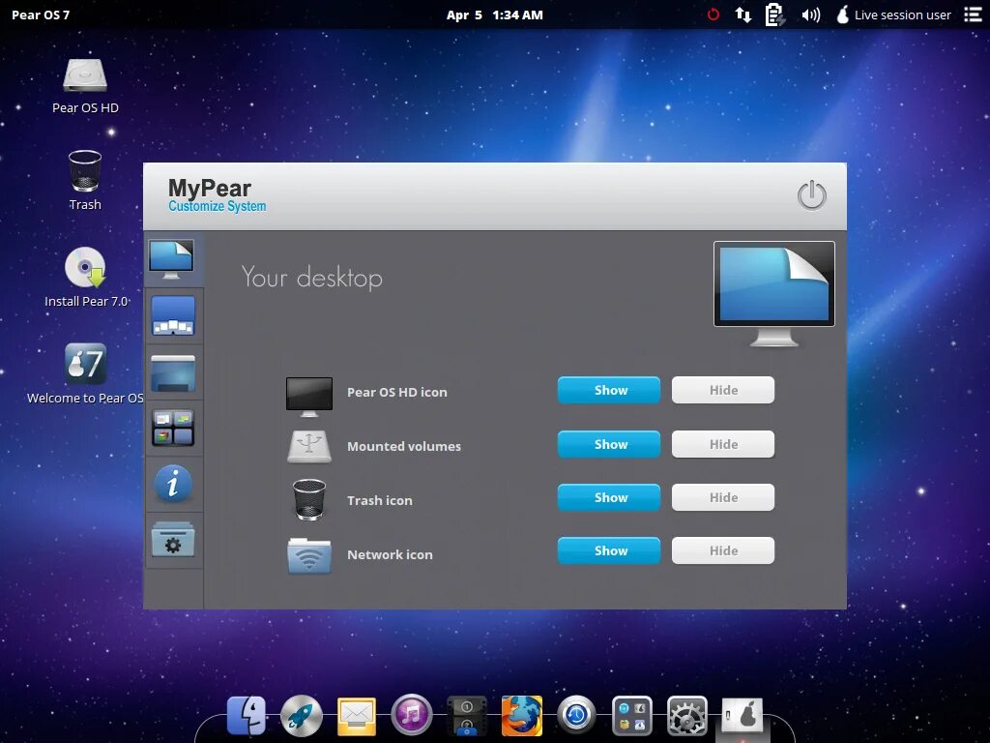Viewport: 990px width, 743px height.
Task: Click the Wi-Fi folder icon beside Network icon
Action: pyautogui.click(x=309, y=555)
